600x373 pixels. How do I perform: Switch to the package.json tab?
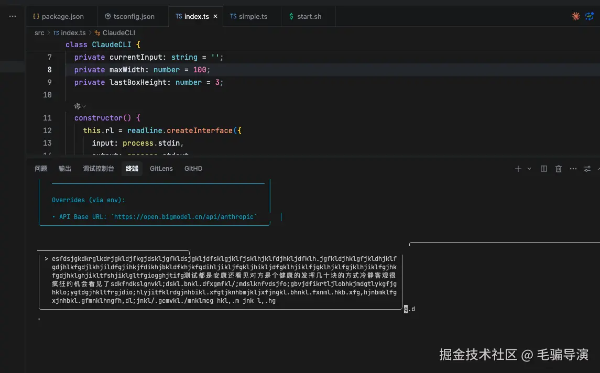pos(58,16)
